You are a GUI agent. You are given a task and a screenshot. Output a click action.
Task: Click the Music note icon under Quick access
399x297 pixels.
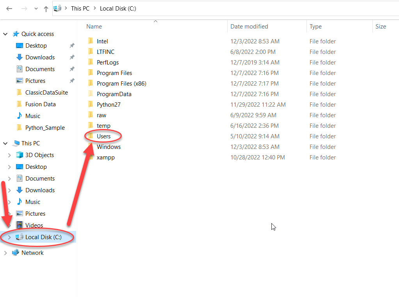(20, 116)
